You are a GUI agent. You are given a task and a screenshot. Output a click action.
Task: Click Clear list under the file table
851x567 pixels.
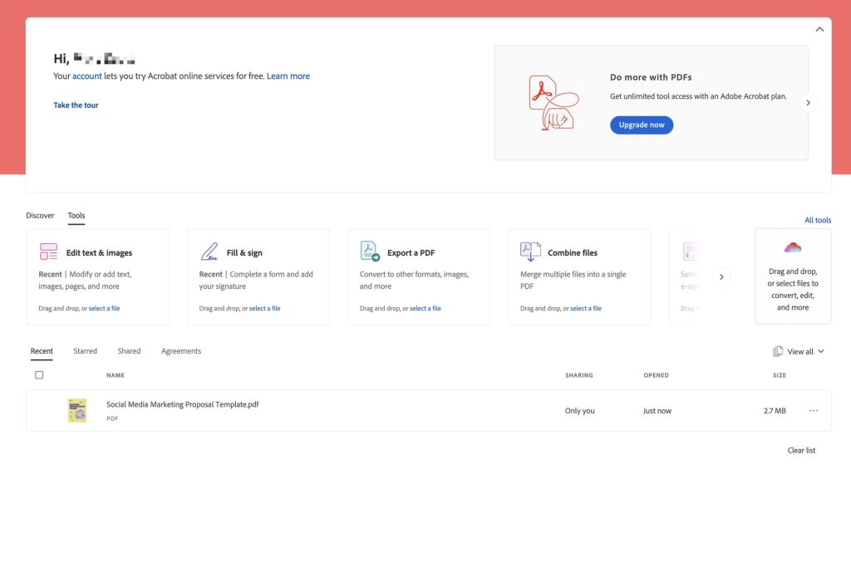coord(801,450)
